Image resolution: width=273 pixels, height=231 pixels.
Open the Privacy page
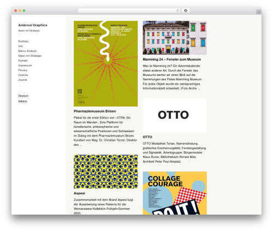[23, 70]
